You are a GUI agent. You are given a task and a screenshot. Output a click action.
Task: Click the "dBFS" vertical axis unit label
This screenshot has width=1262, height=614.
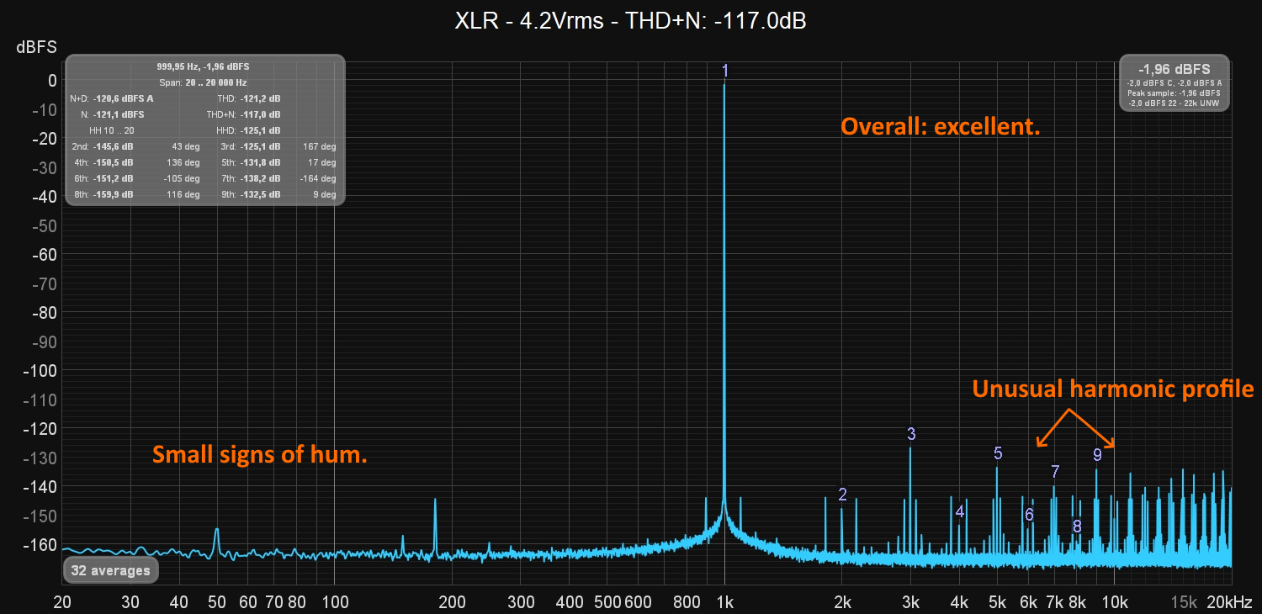[x=37, y=47]
